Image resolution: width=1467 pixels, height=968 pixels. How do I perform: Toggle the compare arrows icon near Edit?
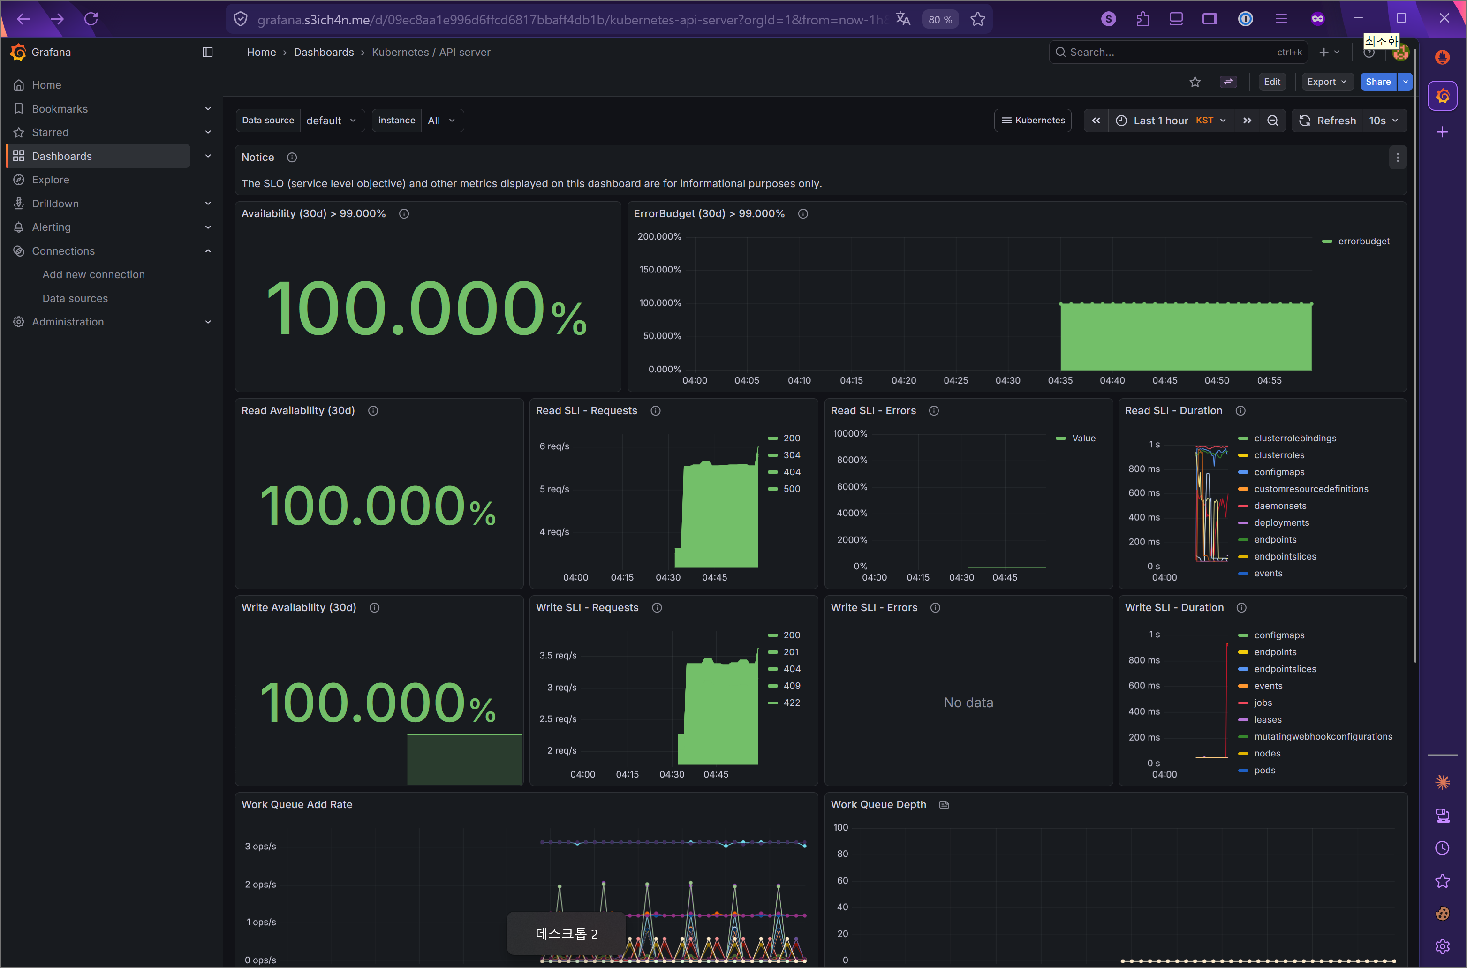pos(1228,81)
